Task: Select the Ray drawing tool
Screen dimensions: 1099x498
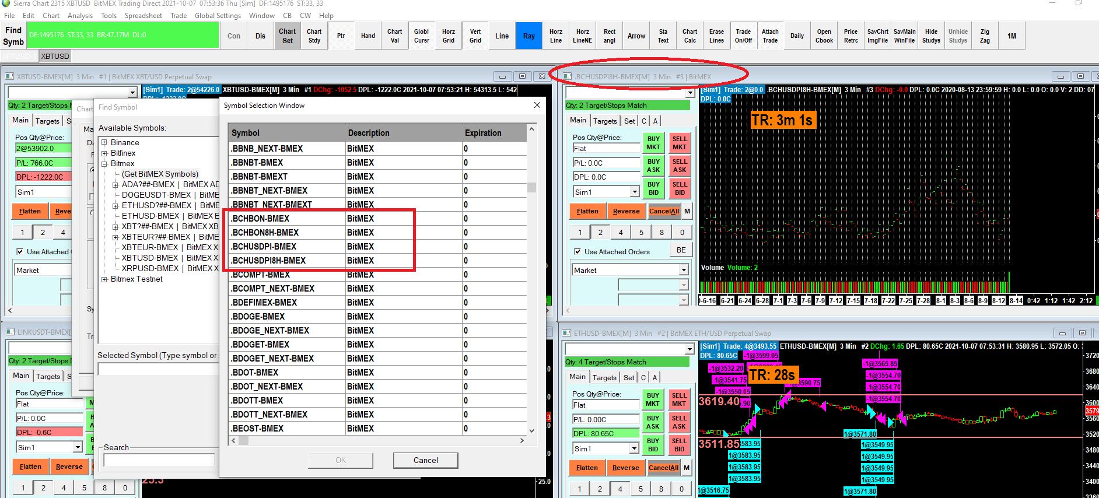Action: click(x=528, y=36)
